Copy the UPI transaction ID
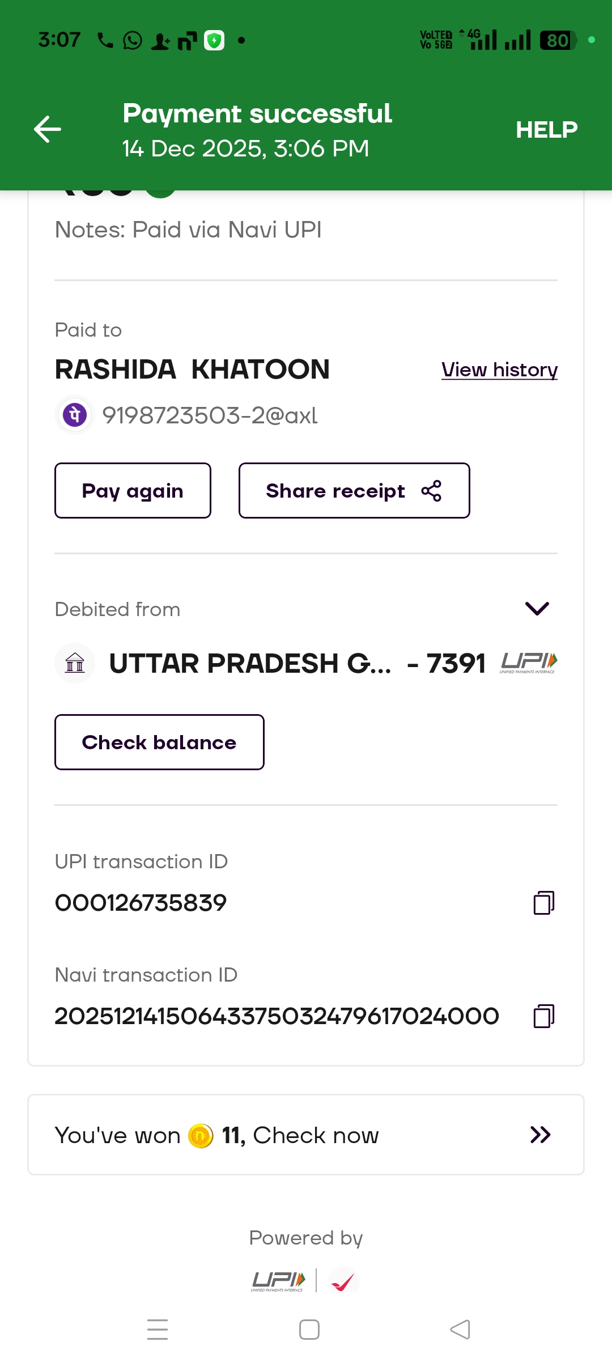The image size is (612, 1367). pos(543,902)
